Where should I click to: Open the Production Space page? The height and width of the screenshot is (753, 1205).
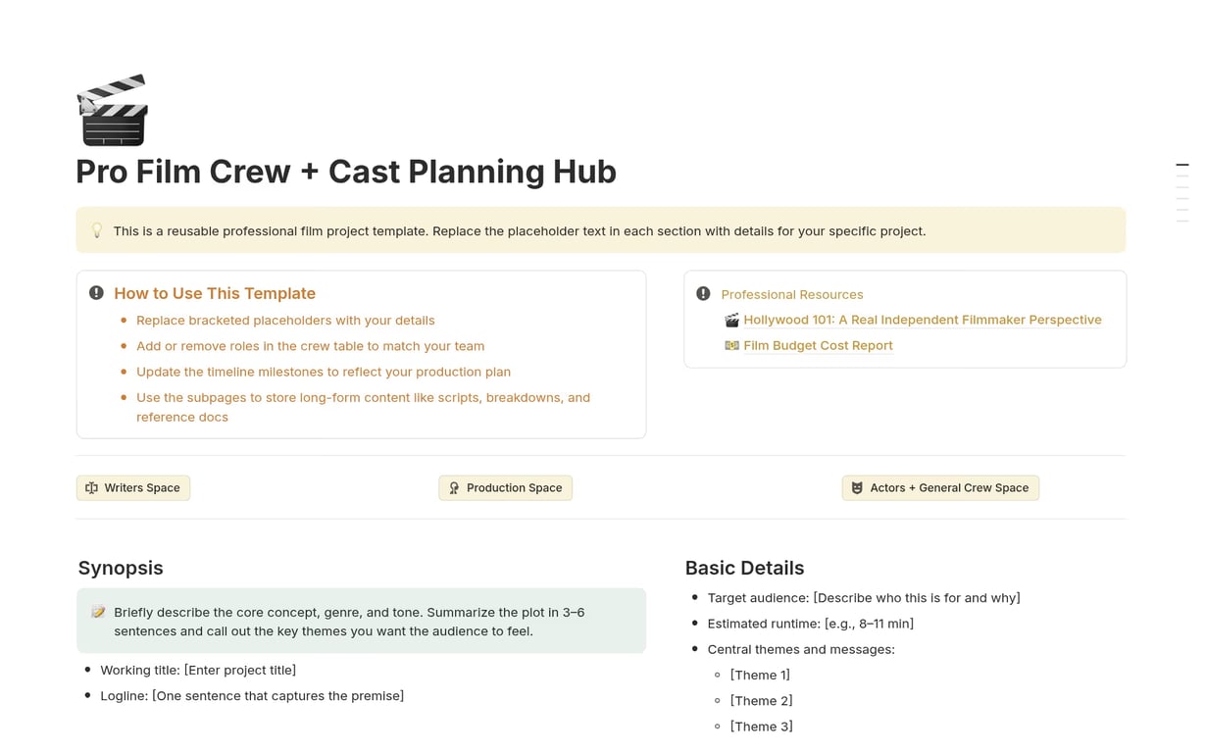pos(514,487)
